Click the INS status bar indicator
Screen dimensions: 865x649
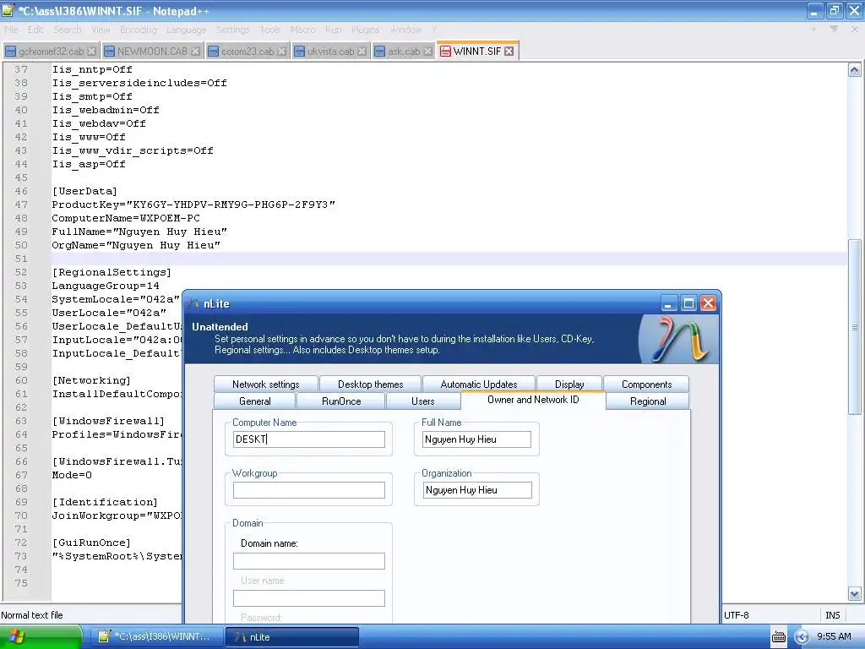point(832,615)
